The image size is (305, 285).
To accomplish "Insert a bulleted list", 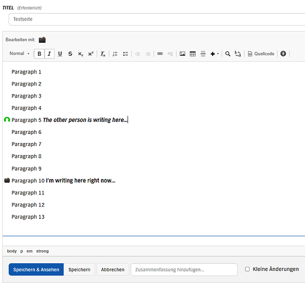I will [125, 54].
